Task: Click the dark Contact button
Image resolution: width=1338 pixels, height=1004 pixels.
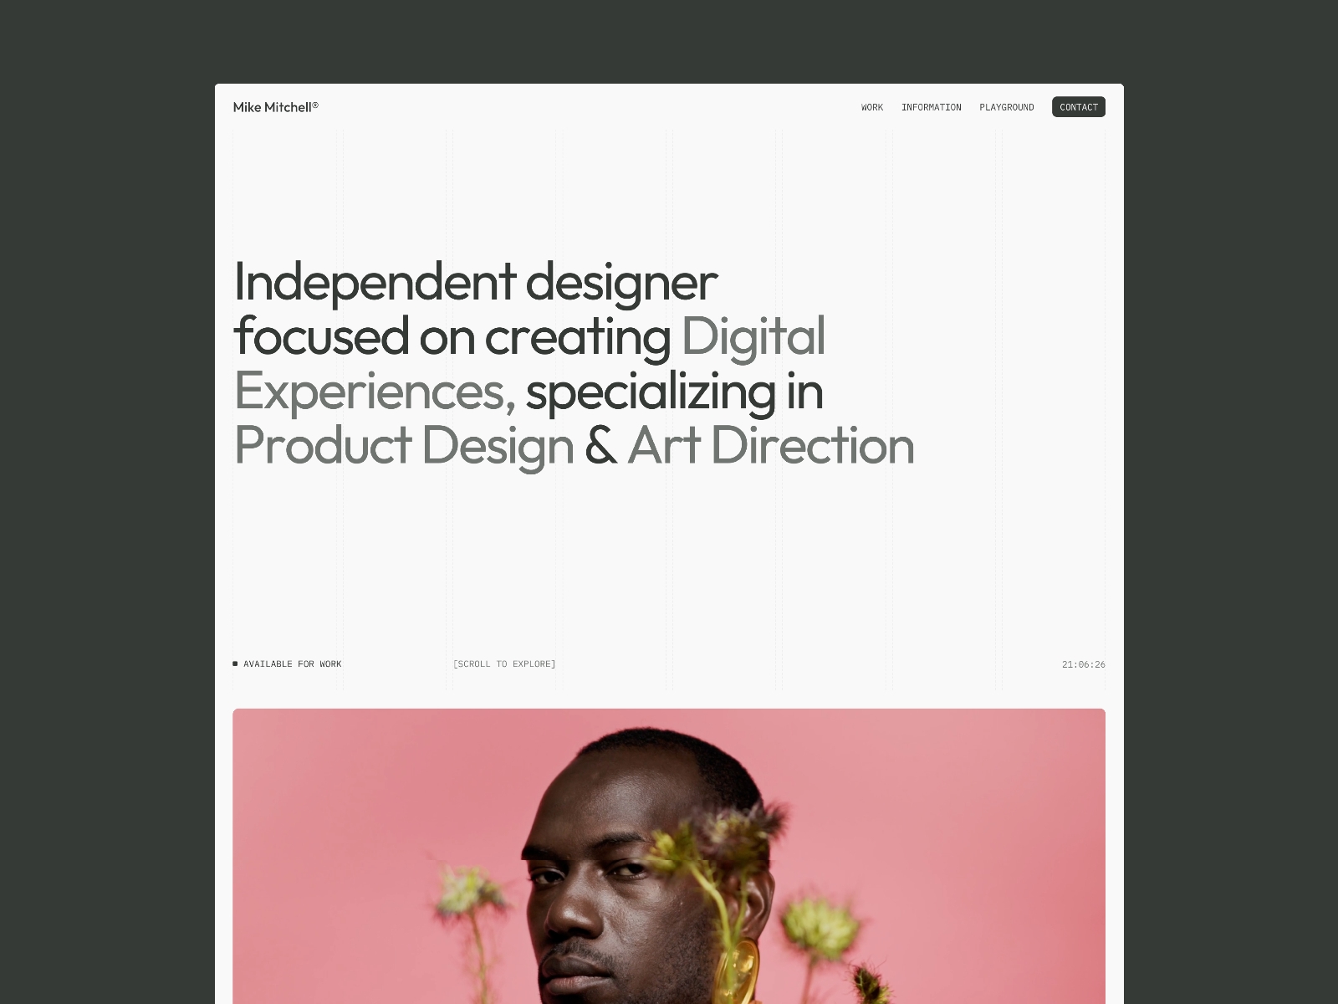Action: coord(1079,107)
